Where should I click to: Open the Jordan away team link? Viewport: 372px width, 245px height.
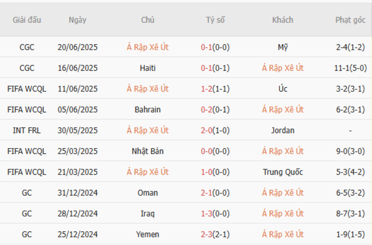283,131
